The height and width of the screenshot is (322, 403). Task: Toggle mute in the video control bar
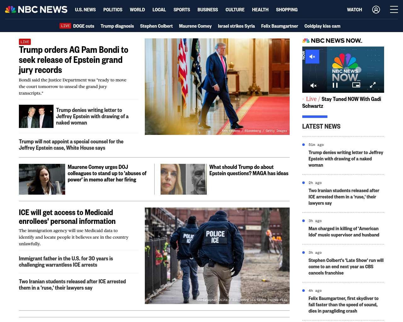(x=313, y=85)
